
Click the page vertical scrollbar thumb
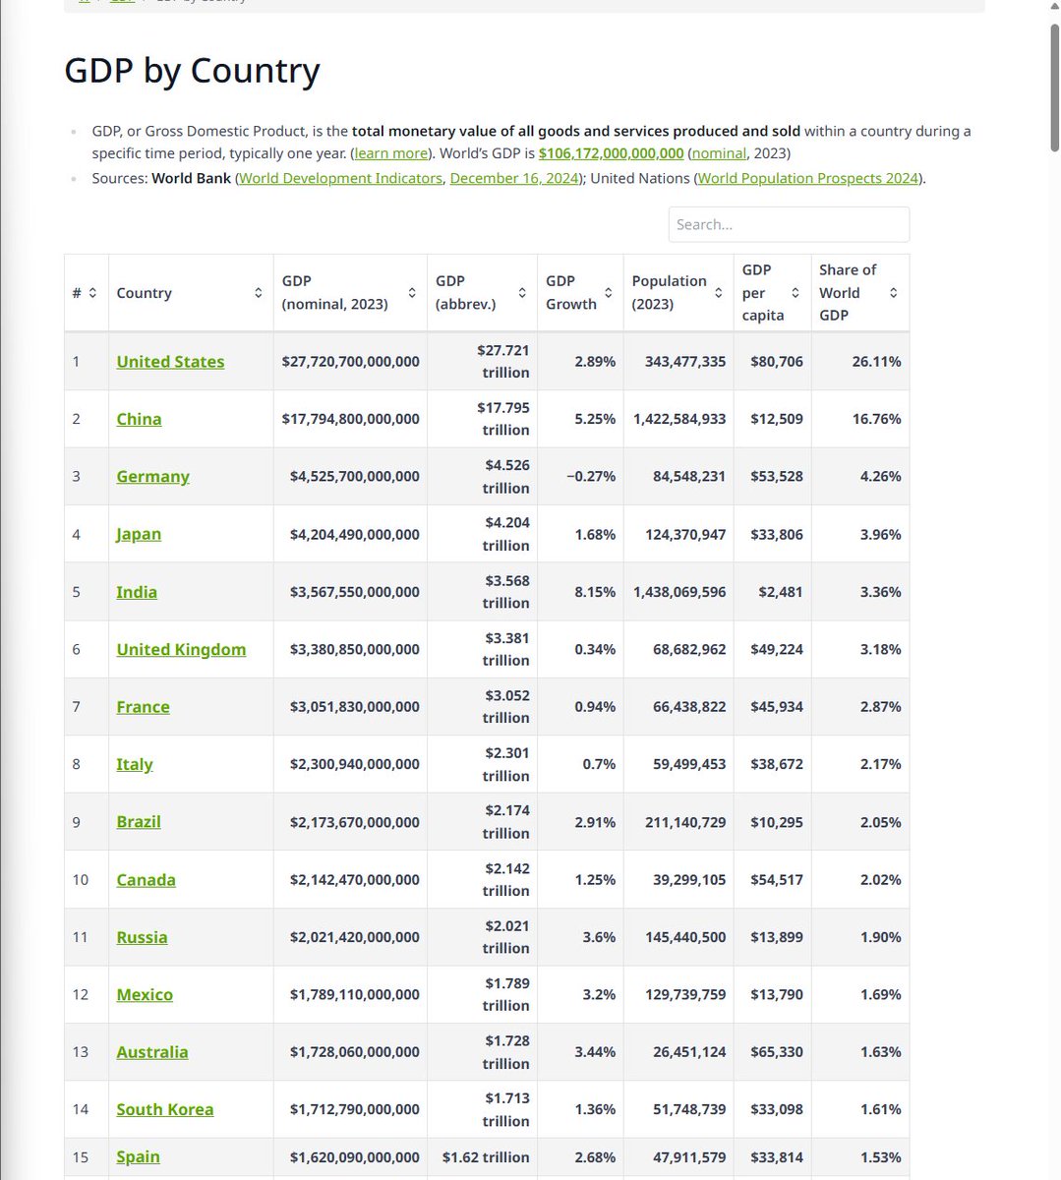[x=1054, y=86]
